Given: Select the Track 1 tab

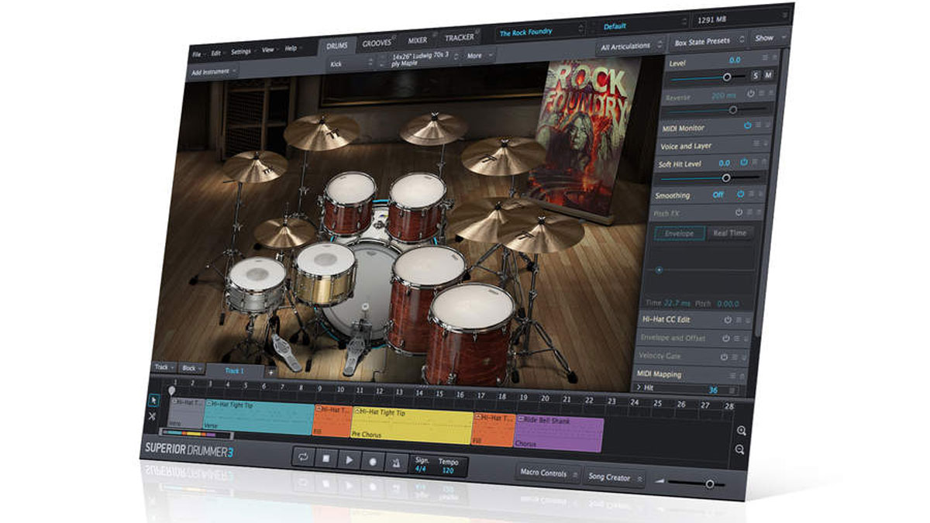Looking at the screenshot, I should tap(234, 371).
